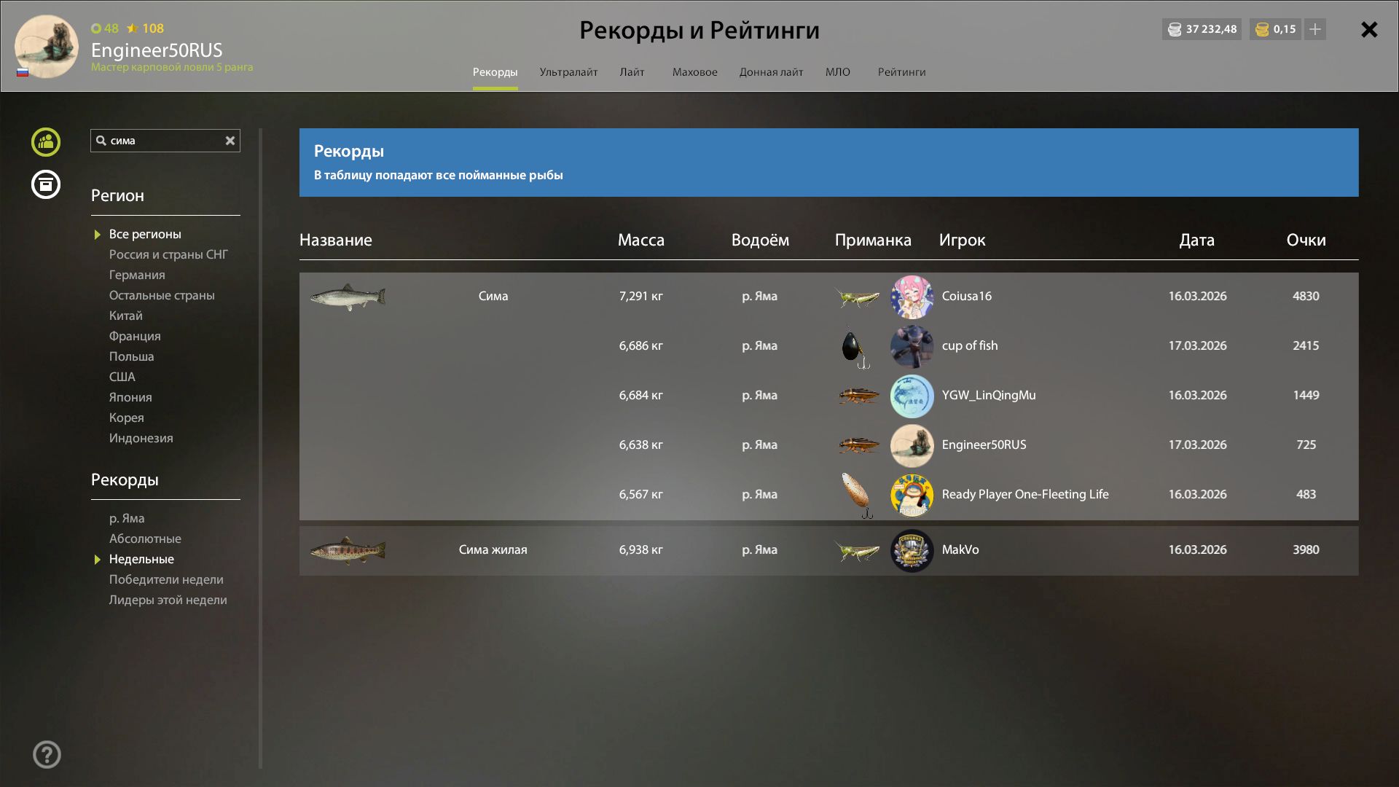The width and height of the screenshot is (1399, 787).
Task: Switch to the Ультралайт tab
Action: (x=568, y=72)
